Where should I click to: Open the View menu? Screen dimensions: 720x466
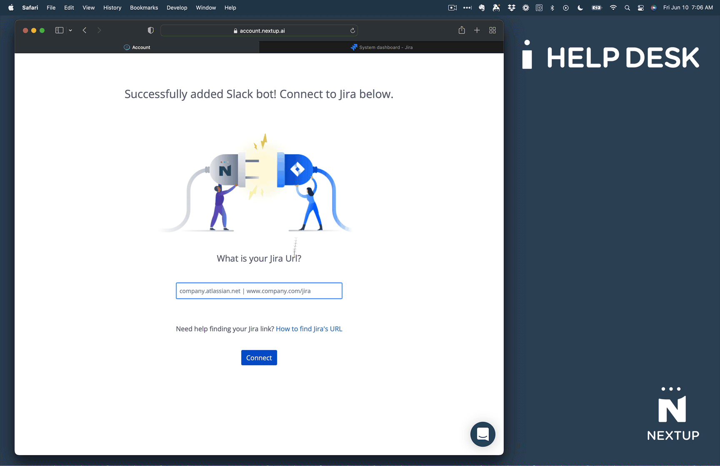(88, 8)
